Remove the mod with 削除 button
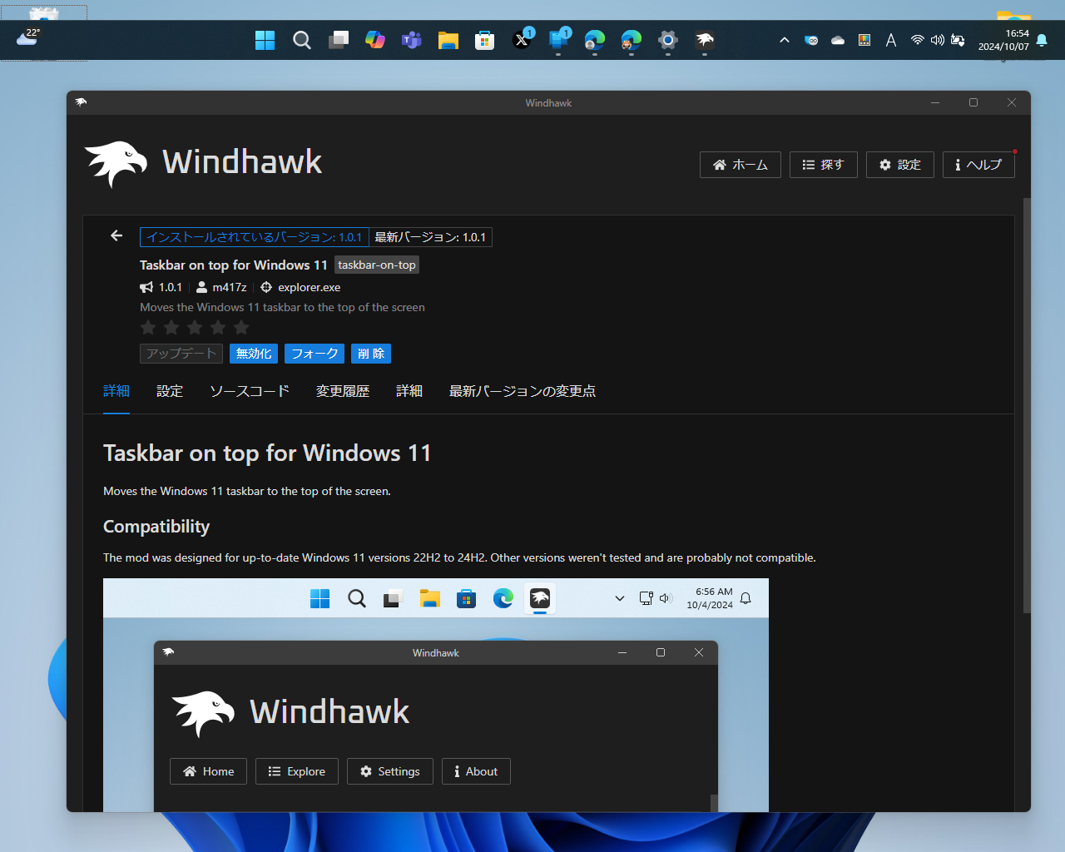 tap(371, 354)
